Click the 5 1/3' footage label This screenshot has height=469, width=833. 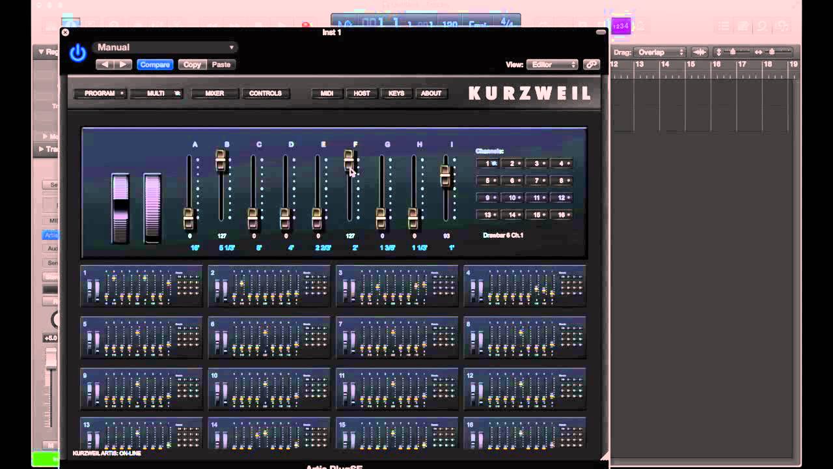click(x=226, y=248)
